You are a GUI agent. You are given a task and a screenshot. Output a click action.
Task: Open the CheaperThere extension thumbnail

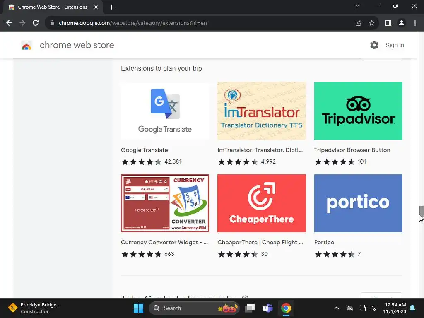coord(262,203)
